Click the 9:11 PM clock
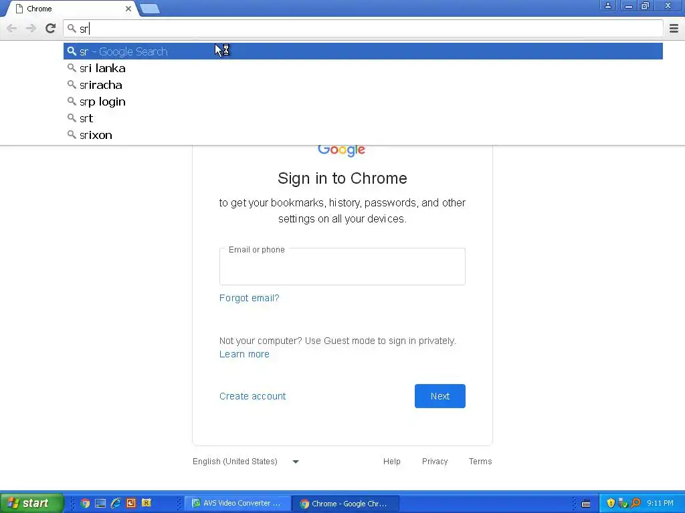685x513 pixels. point(660,504)
